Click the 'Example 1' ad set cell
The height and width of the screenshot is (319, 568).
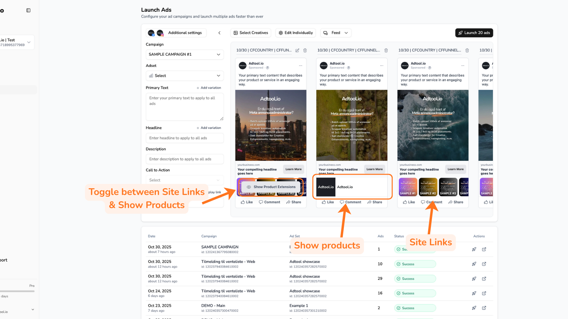click(299, 306)
